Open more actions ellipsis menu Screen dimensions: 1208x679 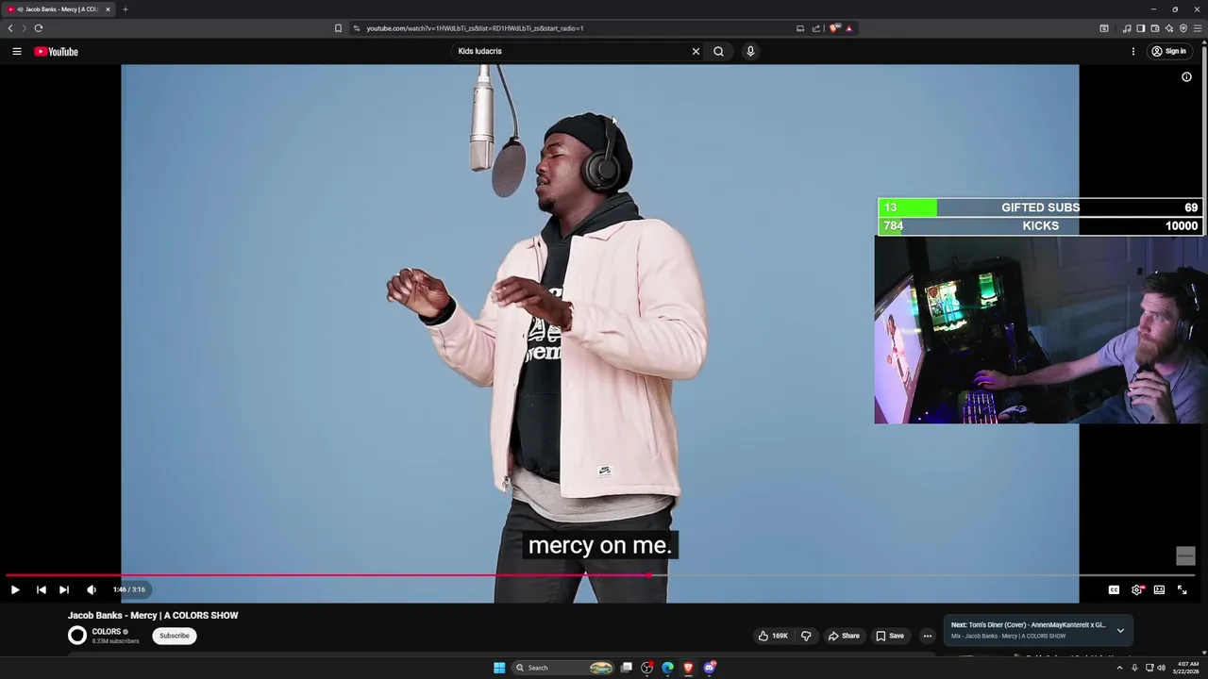pyautogui.click(x=927, y=636)
